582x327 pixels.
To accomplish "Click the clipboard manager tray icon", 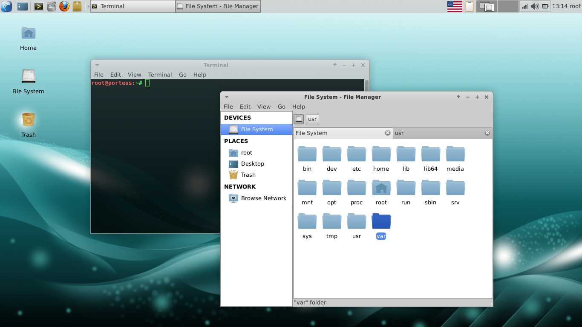I will pyautogui.click(x=469, y=6).
